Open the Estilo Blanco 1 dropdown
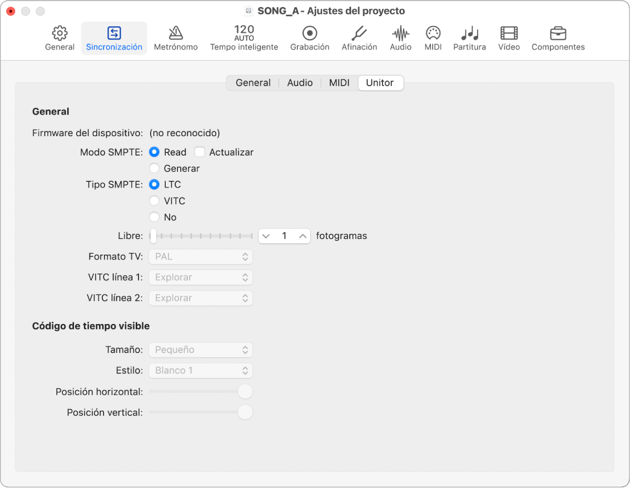The width and height of the screenshot is (630, 488). tap(201, 370)
